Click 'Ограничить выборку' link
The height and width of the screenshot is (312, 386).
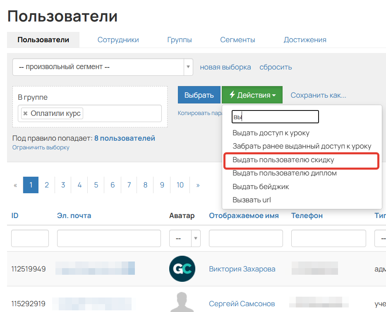[41, 147]
